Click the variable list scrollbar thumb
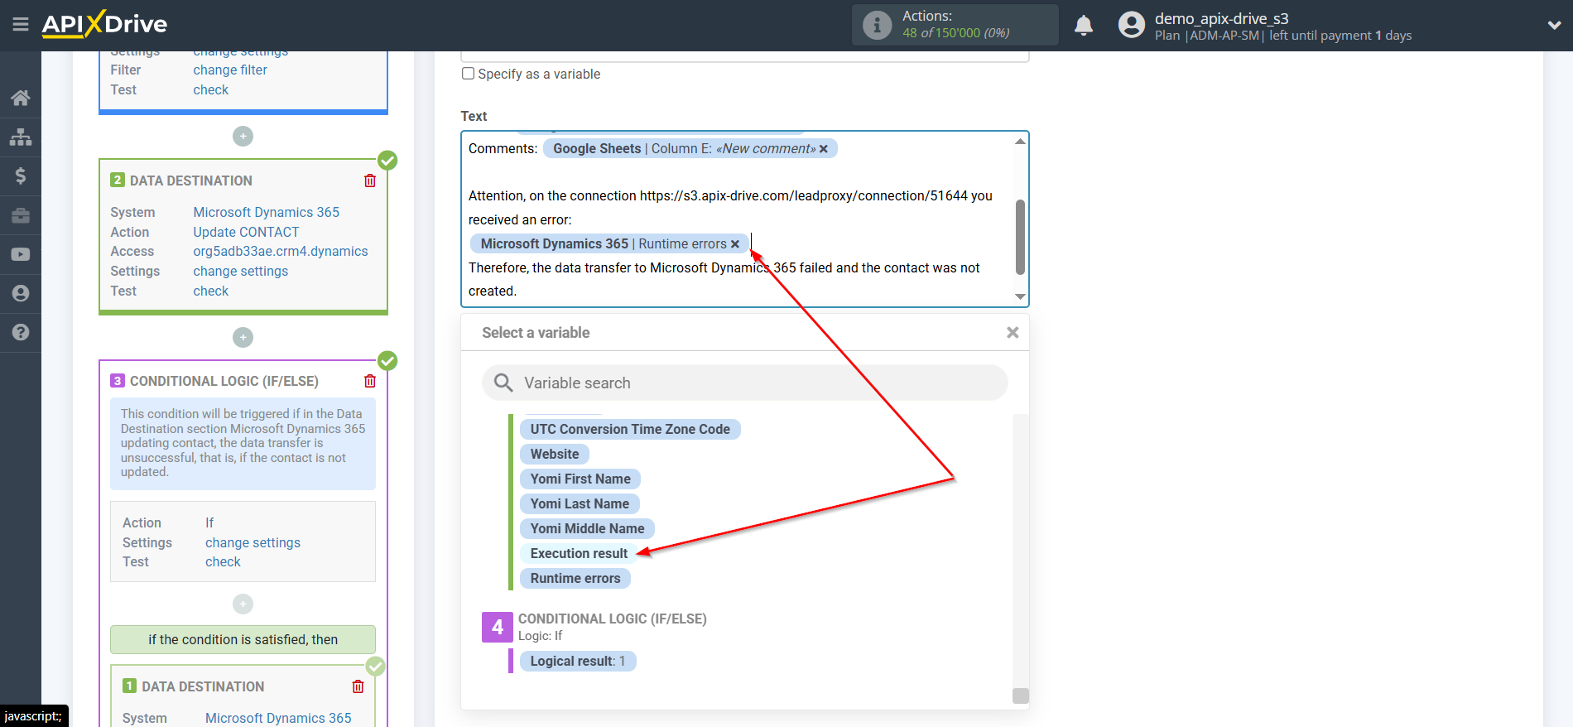 [x=1021, y=696]
